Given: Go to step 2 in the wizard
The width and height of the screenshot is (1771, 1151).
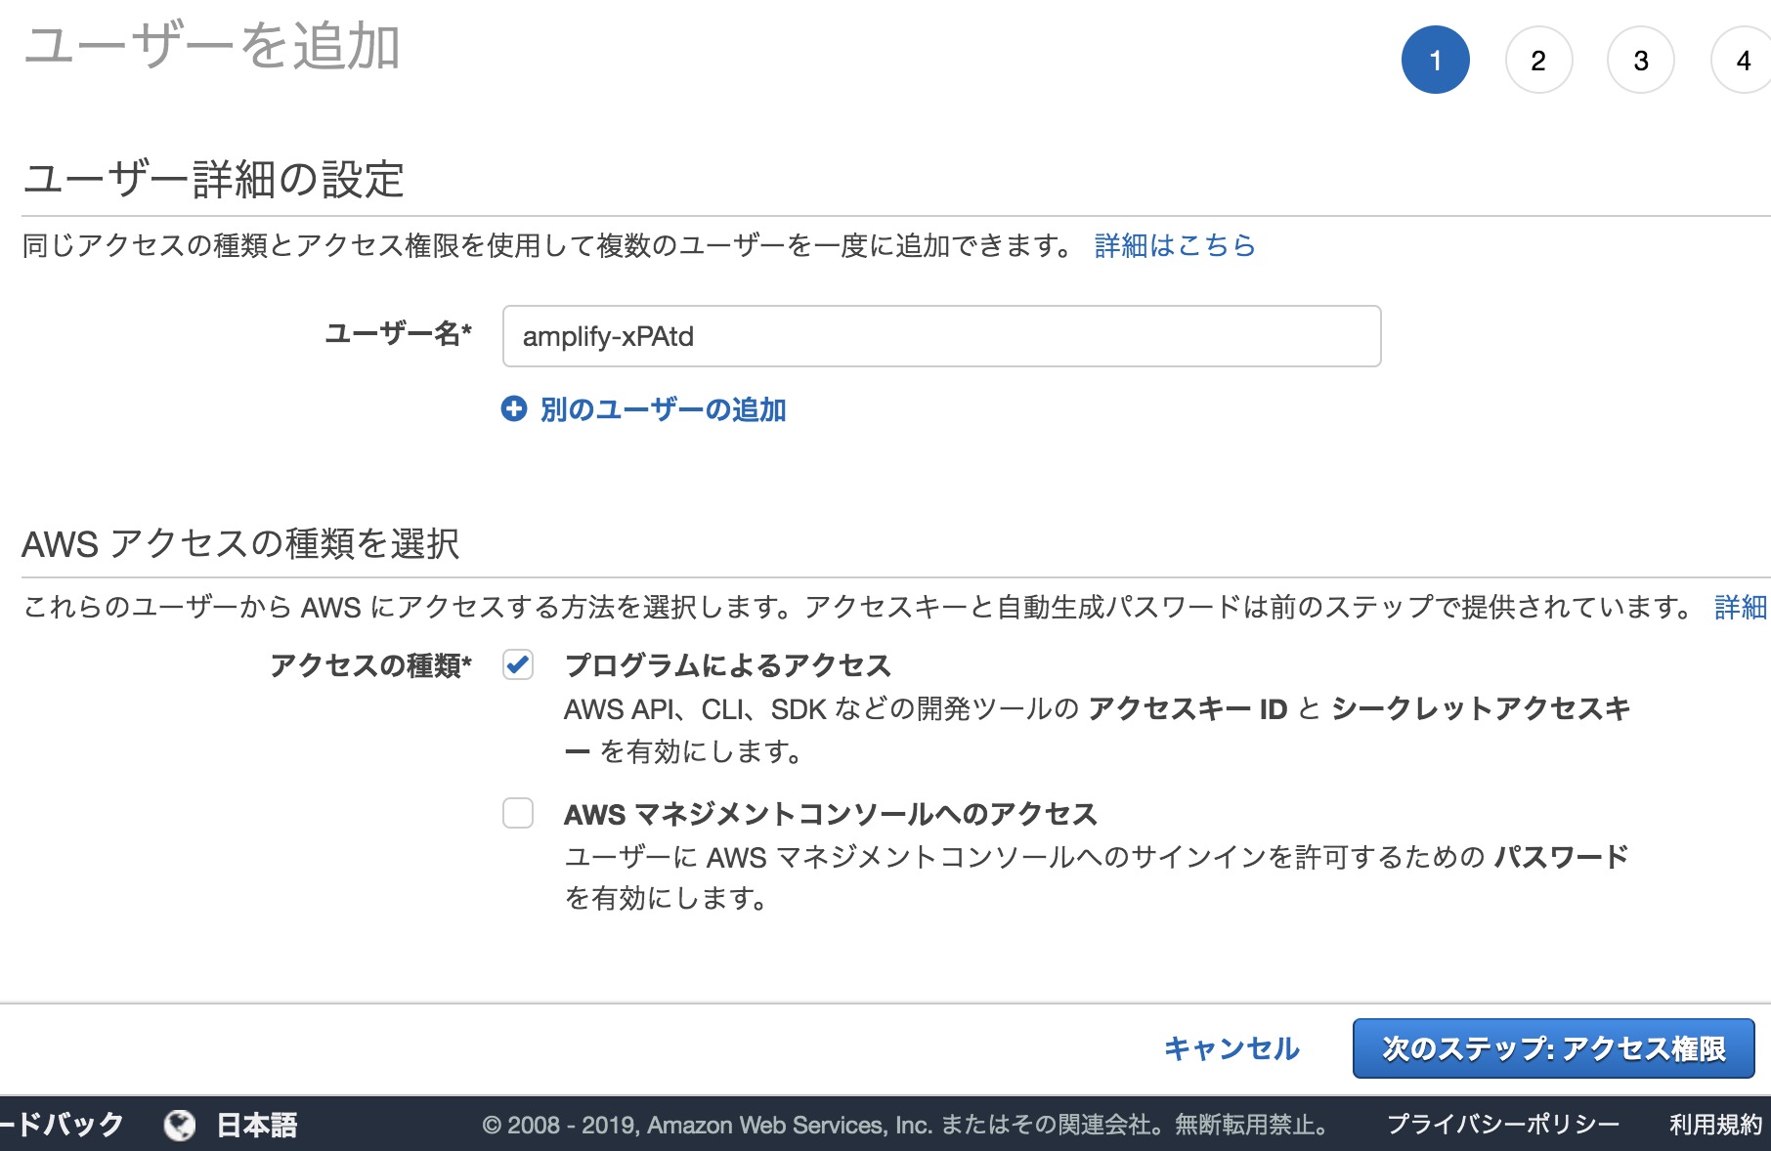Looking at the screenshot, I should (1538, 60).
